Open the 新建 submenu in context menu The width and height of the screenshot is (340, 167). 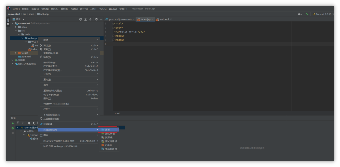pos(69,40)
